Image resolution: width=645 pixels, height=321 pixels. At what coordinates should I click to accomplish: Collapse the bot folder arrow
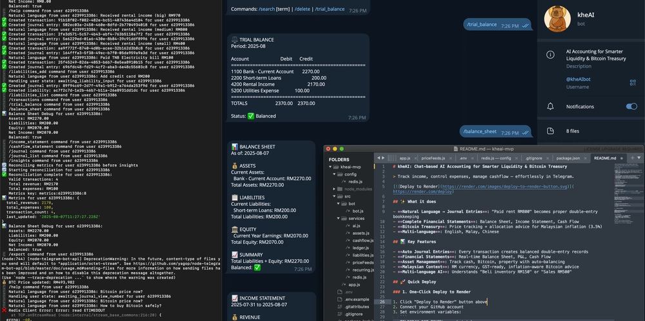[339, 204]
